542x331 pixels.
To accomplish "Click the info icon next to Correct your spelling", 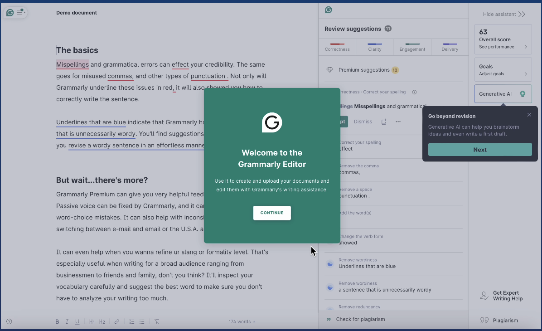I will coord(414,92).
